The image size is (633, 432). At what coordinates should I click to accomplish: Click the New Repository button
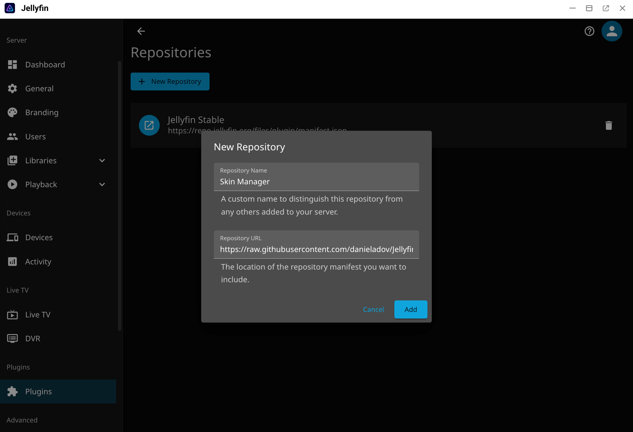pyautogui.click(x=170, y=82)
